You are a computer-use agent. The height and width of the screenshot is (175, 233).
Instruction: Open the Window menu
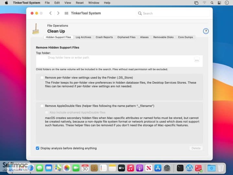[x=94, y=3]
